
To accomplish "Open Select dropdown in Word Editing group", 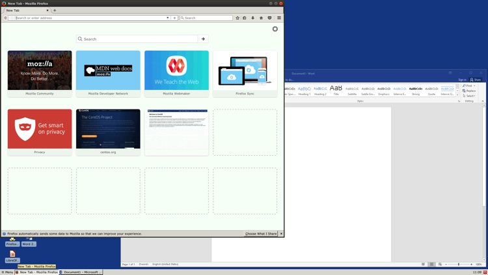I will 469,96.
